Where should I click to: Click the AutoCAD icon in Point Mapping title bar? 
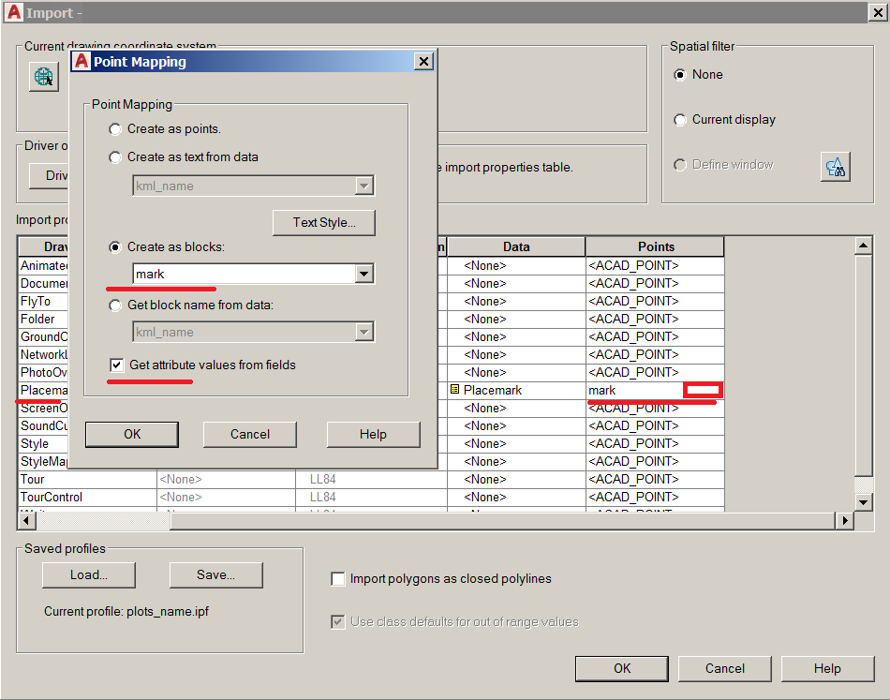point(81,61)
